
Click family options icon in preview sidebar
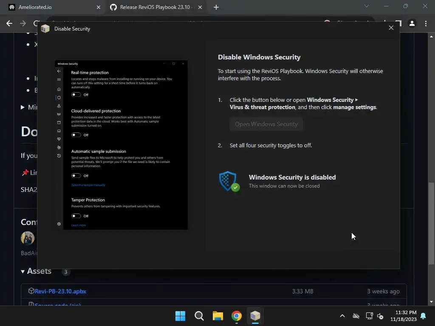pos(59,147)
